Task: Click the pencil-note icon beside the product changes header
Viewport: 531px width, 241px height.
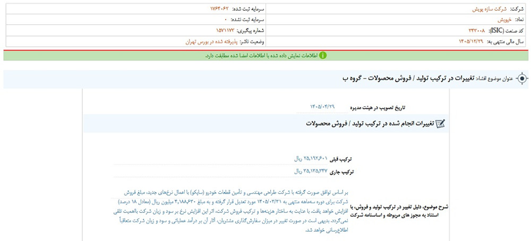Action: 441,124
